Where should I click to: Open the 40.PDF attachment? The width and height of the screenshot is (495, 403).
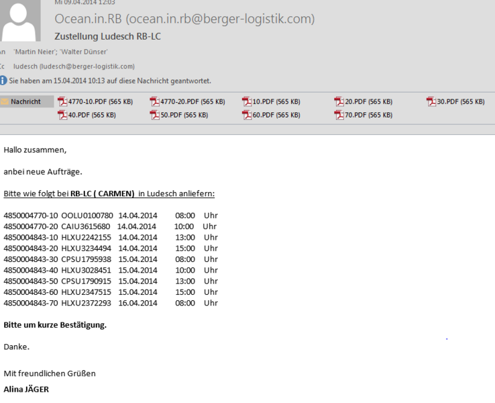click(87, 115)
